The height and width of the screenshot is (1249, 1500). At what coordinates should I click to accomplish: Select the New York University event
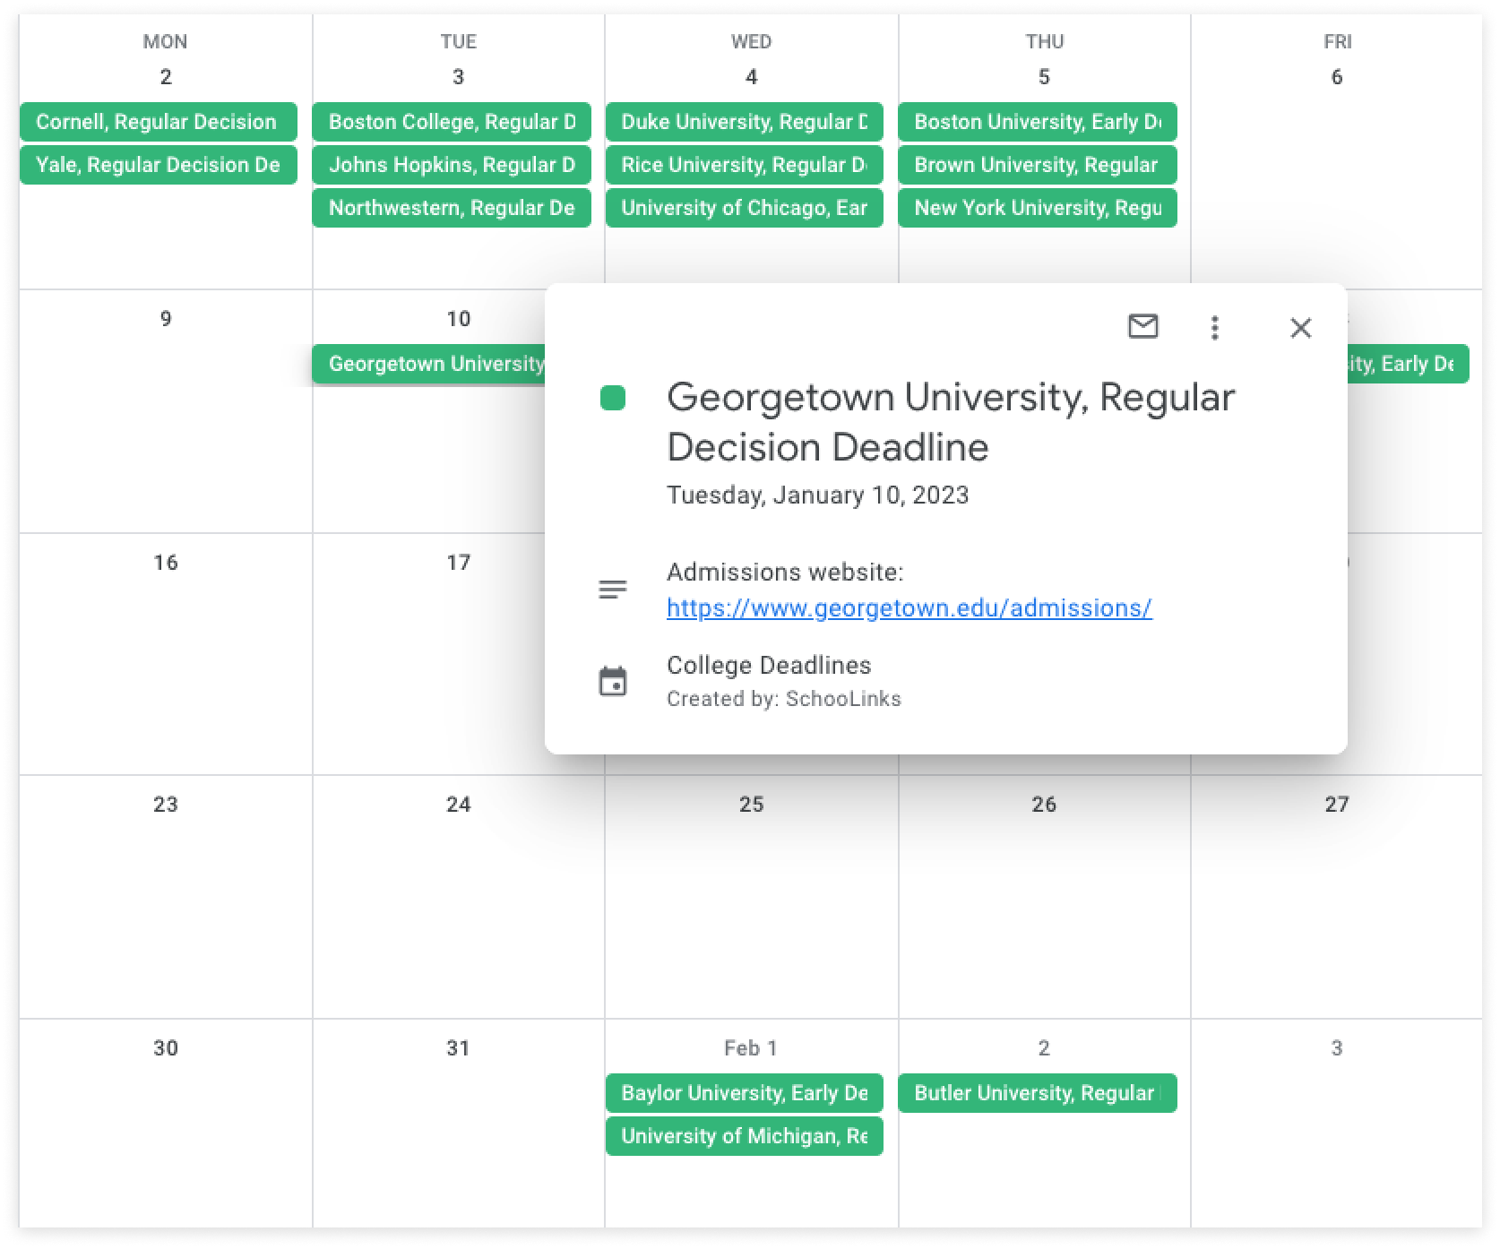(x=1037, y=207)
